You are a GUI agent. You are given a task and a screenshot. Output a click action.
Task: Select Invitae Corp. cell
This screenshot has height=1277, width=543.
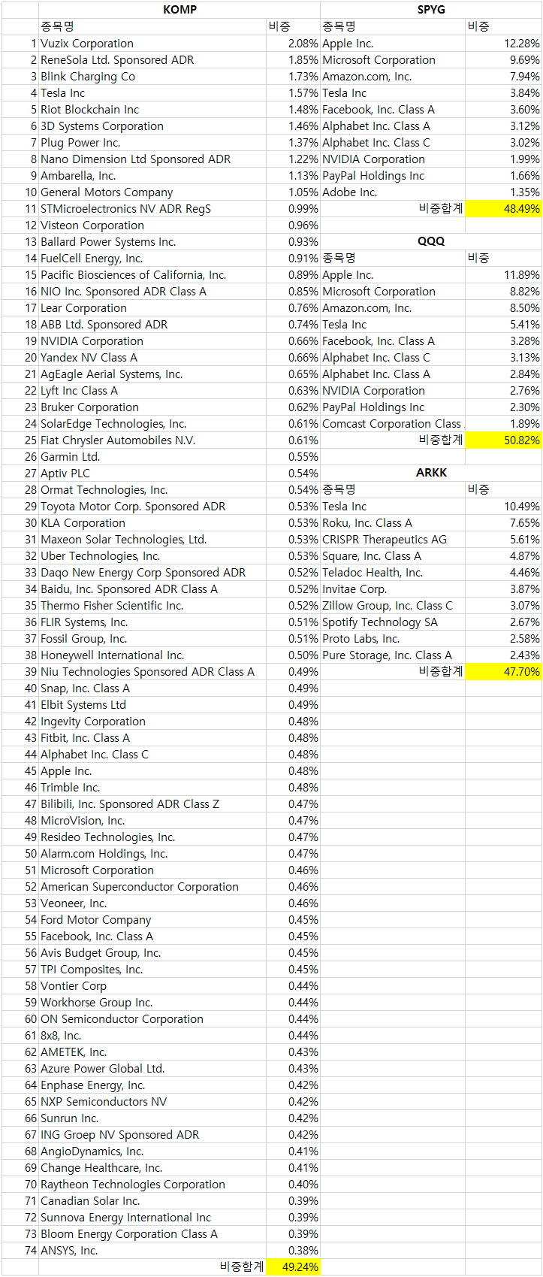[393, 589]
